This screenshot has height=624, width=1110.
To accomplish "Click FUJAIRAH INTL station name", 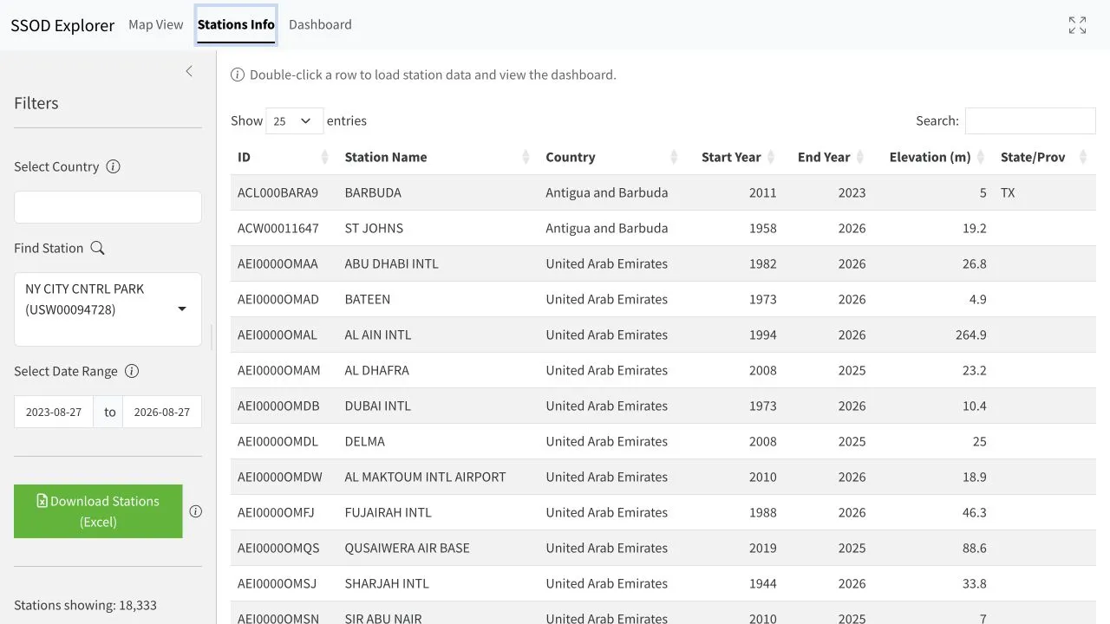I will point(388,512).
